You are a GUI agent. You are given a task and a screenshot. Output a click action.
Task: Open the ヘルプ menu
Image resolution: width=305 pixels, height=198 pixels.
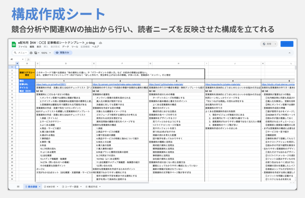[95, 47]
